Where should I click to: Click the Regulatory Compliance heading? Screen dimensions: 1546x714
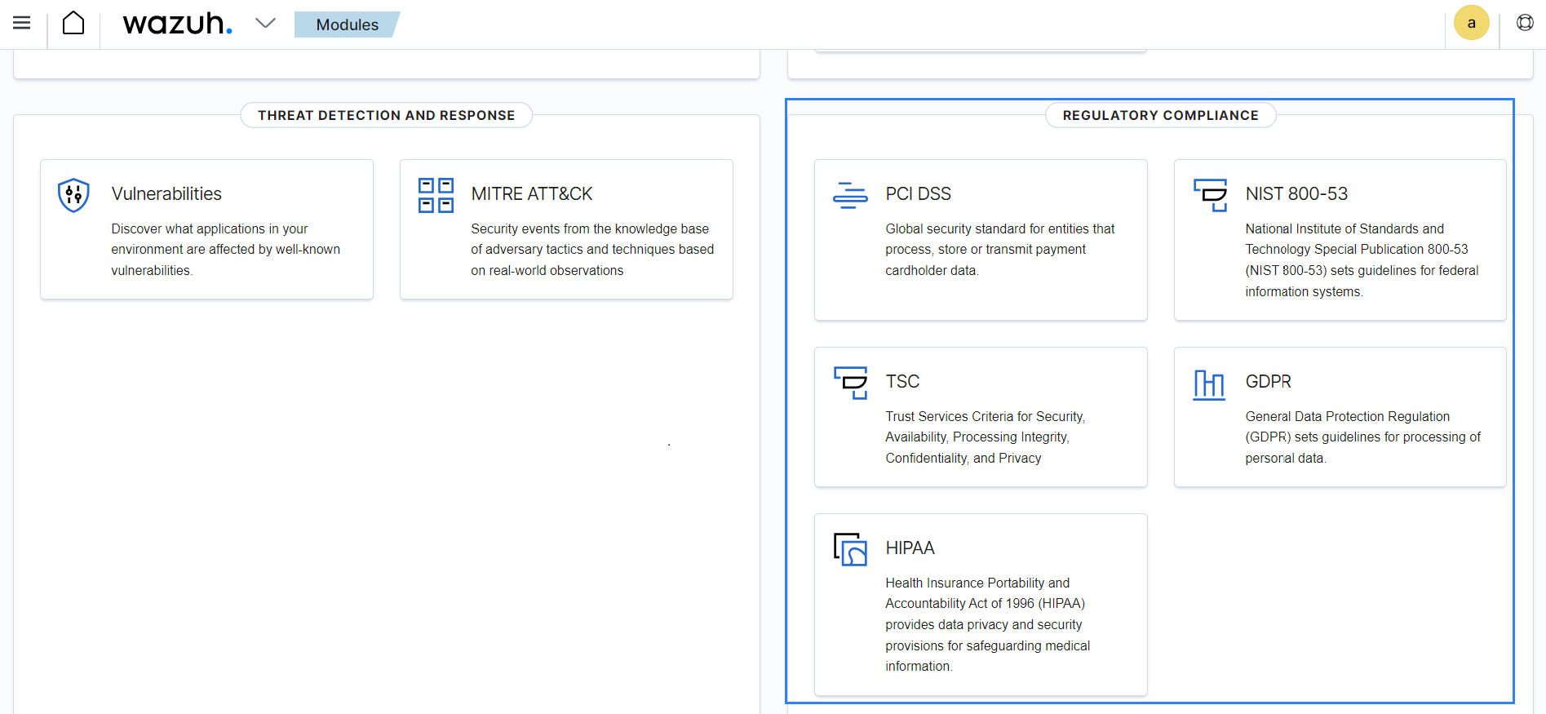coord(1160,115)
